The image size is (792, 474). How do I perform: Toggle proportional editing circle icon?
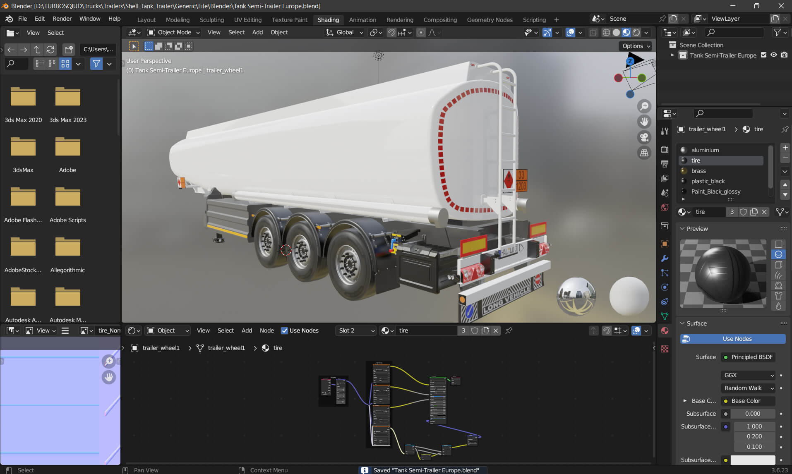pos(421,32)
